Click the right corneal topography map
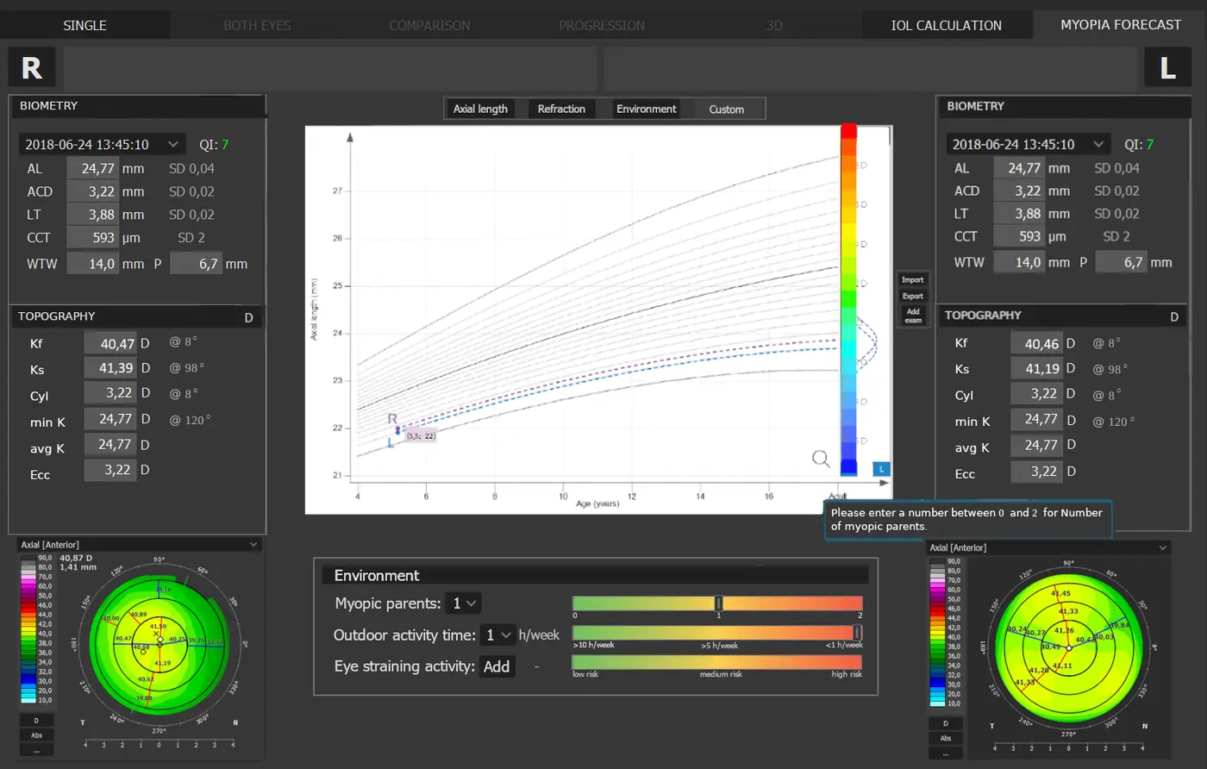 [x=1068, y=647]
